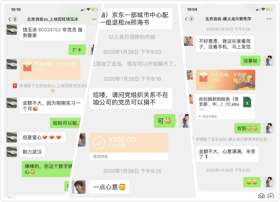The height and width of the screenshot is (202, 280).
Task: Play the 2-second voice message
Action: click(77, 50)
